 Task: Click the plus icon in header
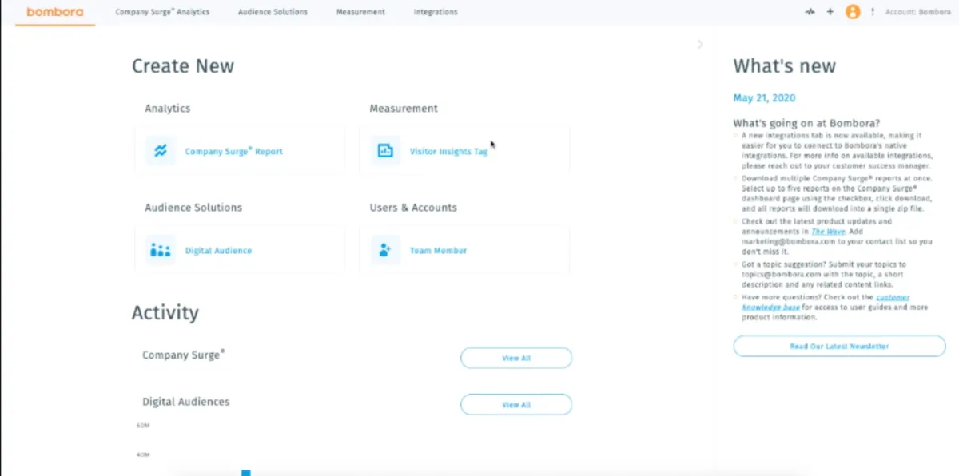[x=830, y=12]
